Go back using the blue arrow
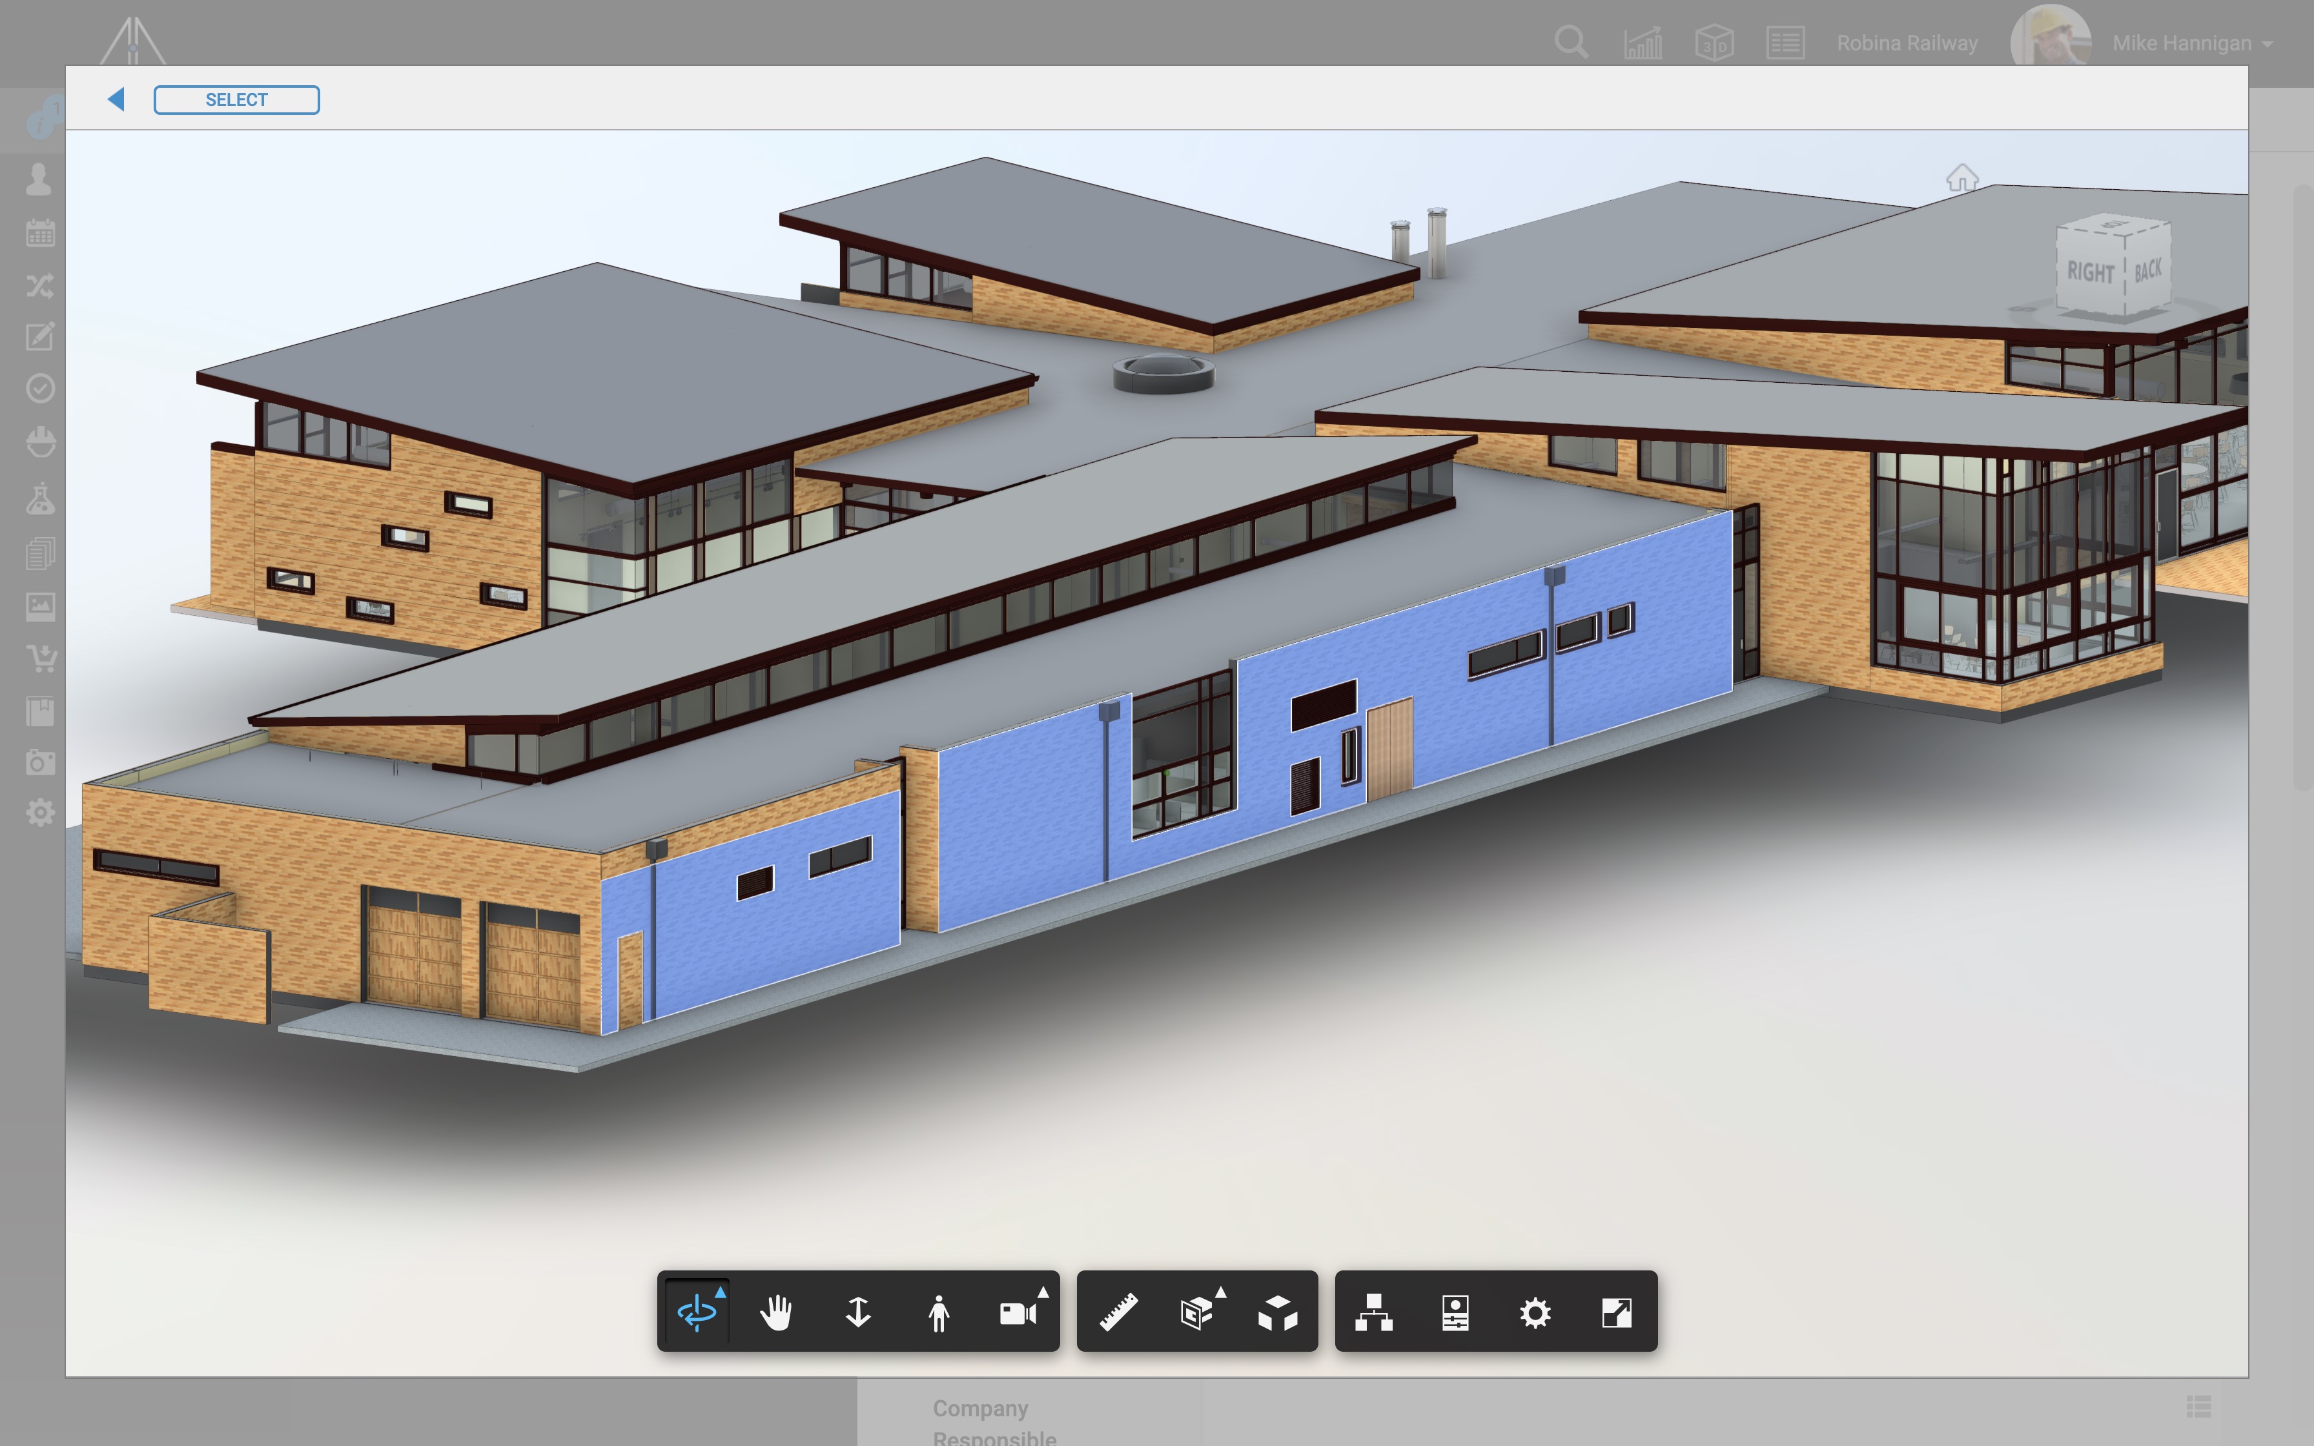 (x=116, y=99)
